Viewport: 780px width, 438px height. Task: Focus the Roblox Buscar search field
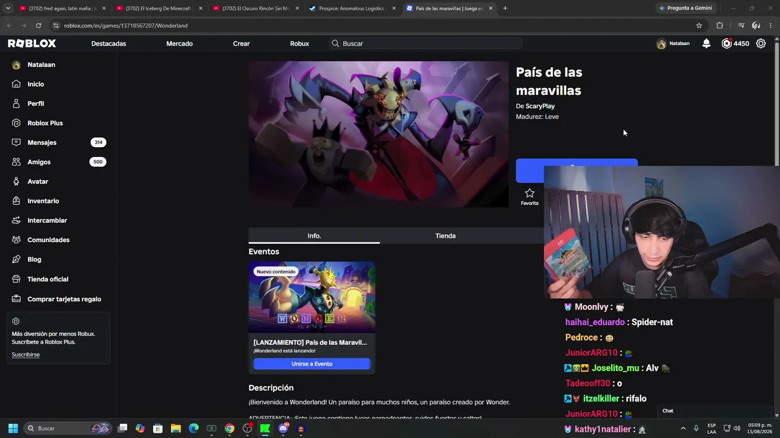pyautogui.click(x=426, y=44)
